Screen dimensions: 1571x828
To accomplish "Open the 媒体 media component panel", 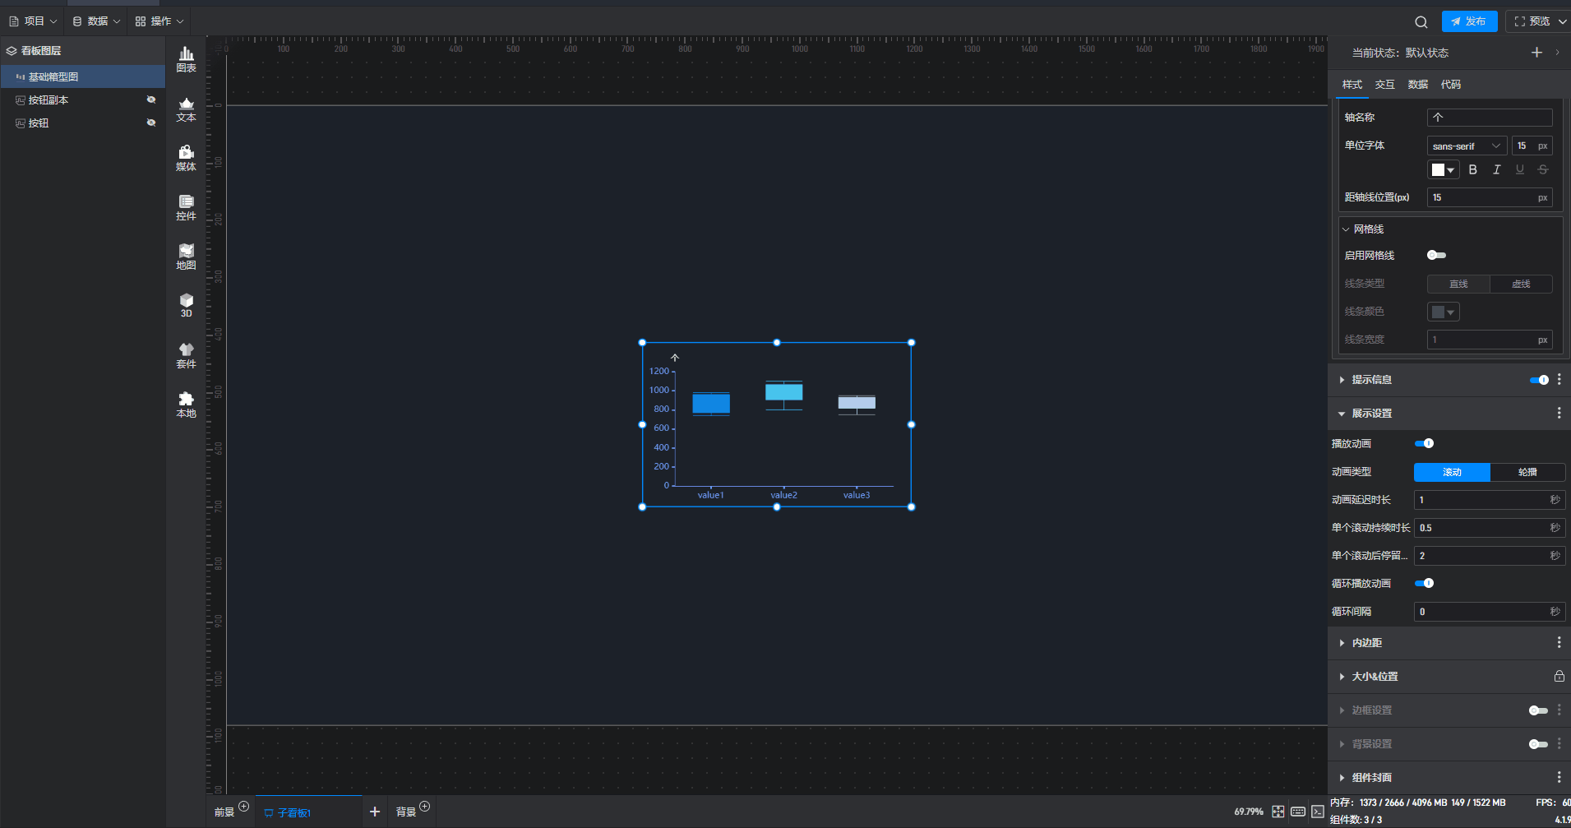I will 186,158.
